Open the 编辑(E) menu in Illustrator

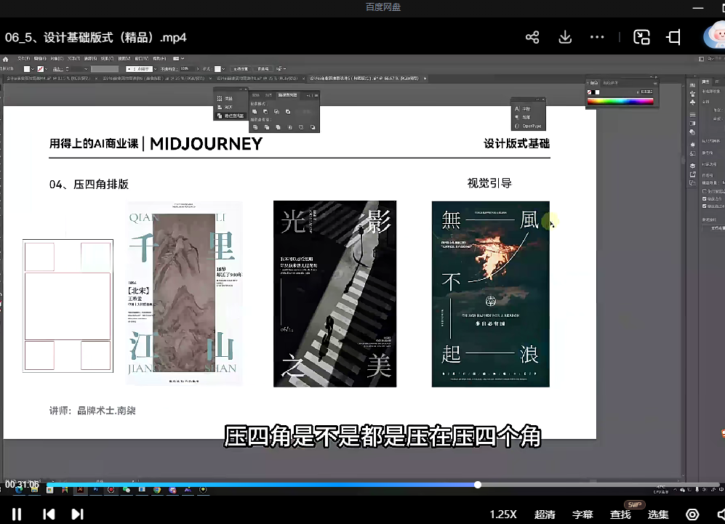(40, 59)
